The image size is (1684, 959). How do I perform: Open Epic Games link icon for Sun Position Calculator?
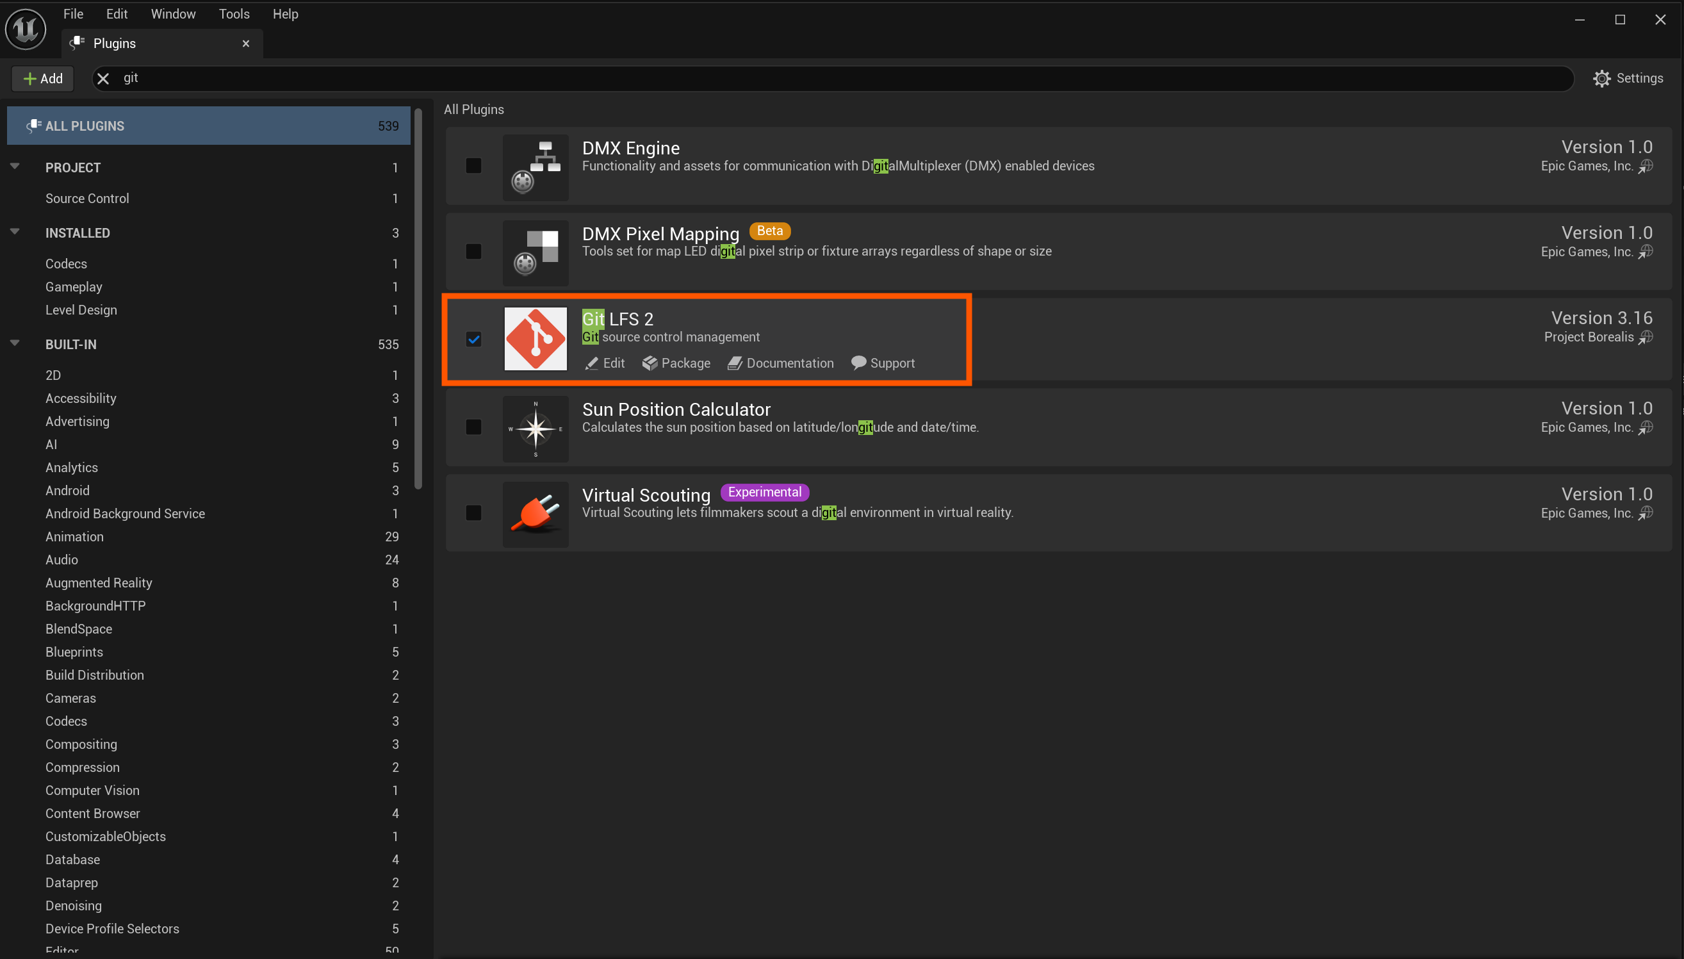tap(1646, 427)
